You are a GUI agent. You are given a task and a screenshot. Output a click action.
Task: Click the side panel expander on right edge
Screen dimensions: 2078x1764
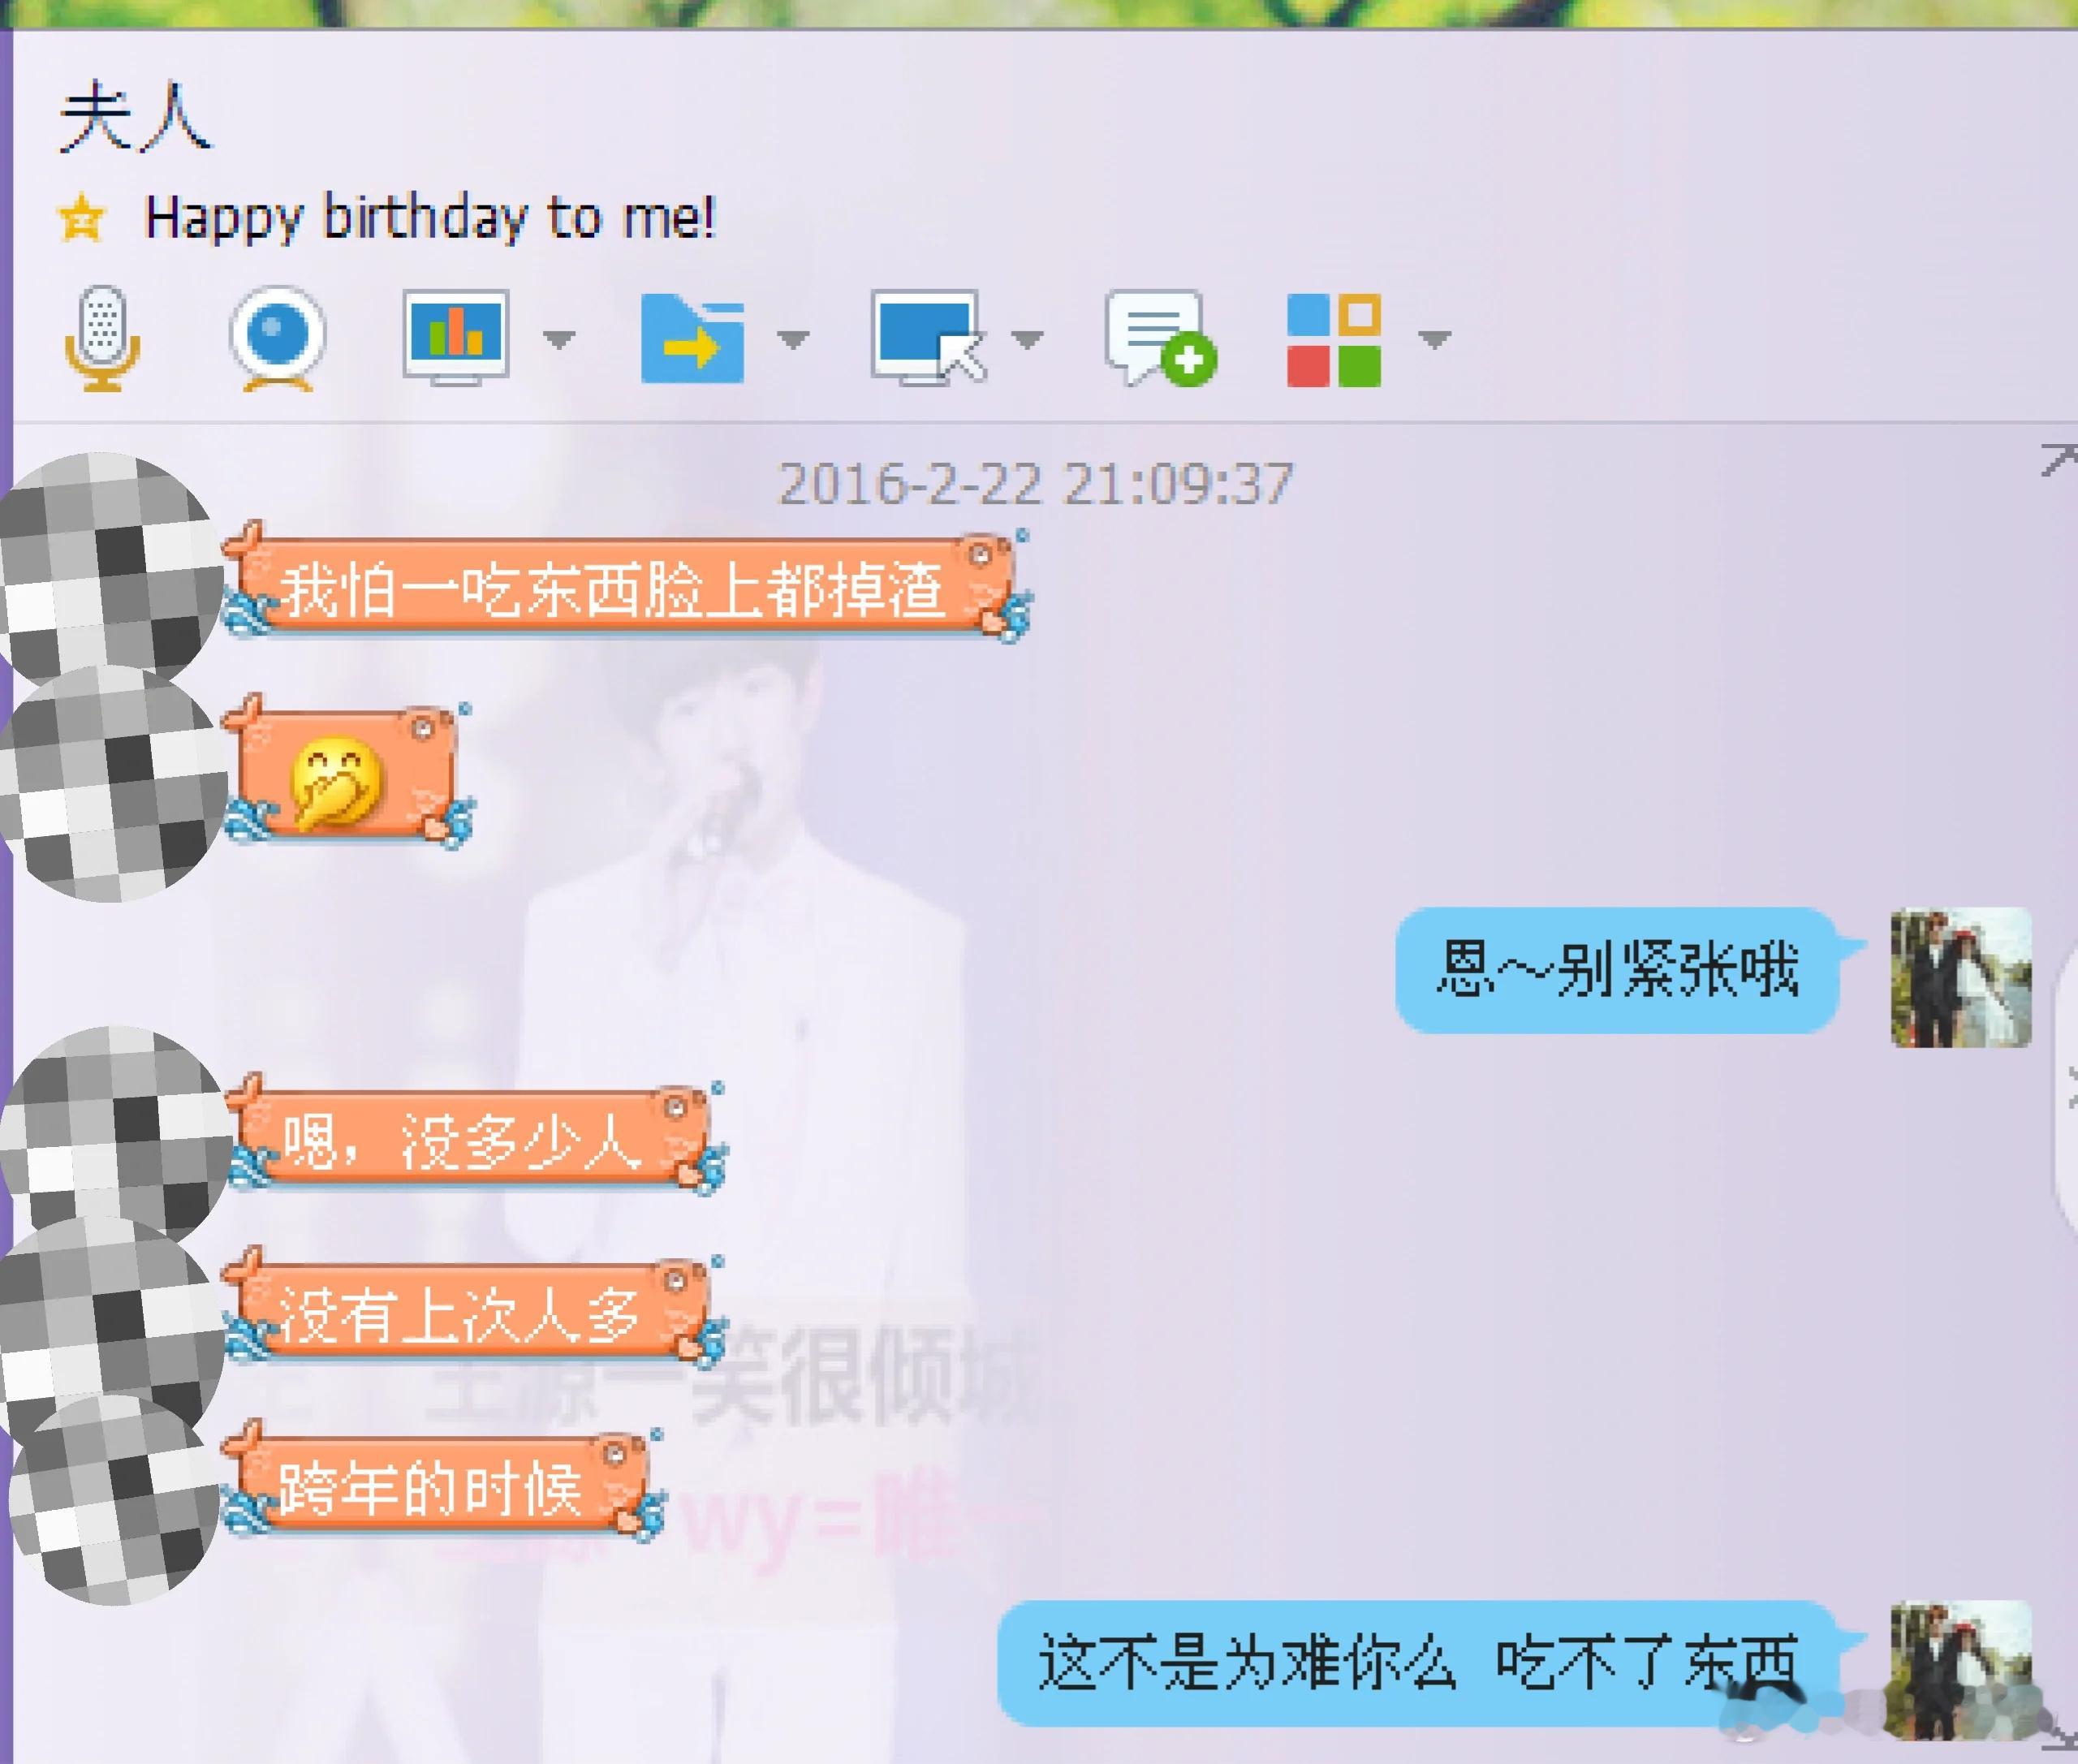click(x=2068, y=1087)
